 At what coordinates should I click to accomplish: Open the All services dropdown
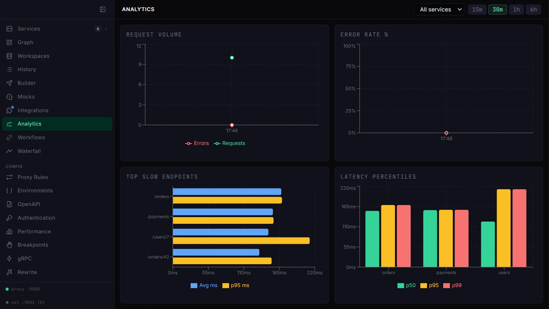[x=439, y=10]
